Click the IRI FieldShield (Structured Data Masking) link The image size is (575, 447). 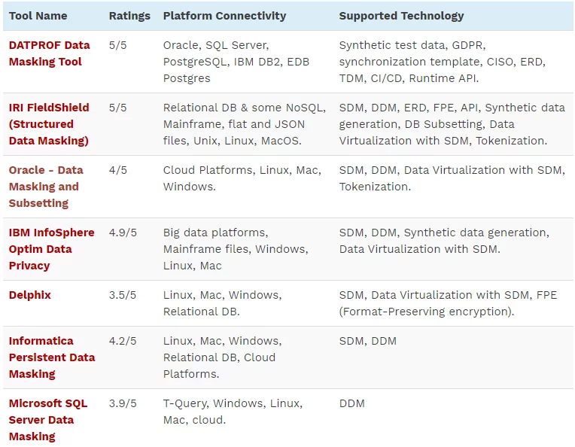pyautogui.click(x=49, y=124)
